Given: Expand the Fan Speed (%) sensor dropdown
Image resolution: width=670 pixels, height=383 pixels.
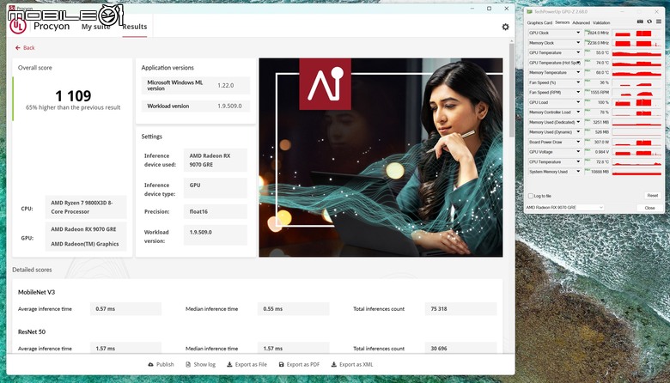Looking at the screenshot, I should coord(578,82).
